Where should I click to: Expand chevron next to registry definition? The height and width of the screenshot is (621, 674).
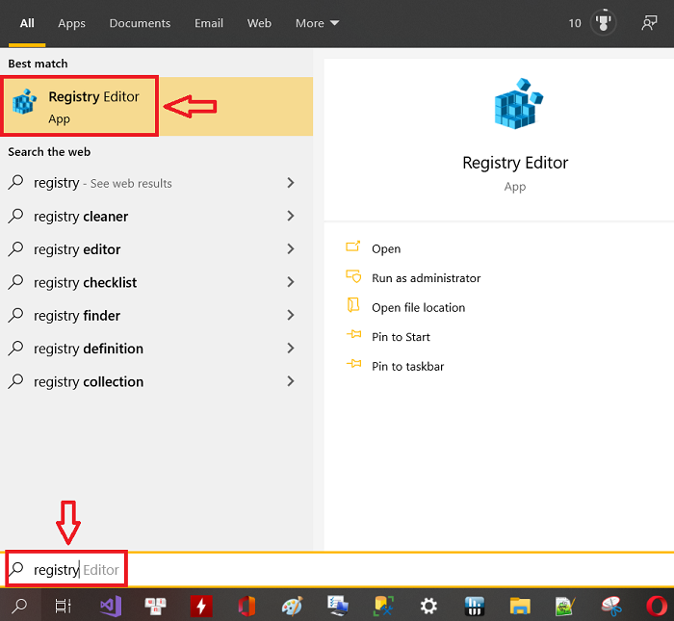291,349
